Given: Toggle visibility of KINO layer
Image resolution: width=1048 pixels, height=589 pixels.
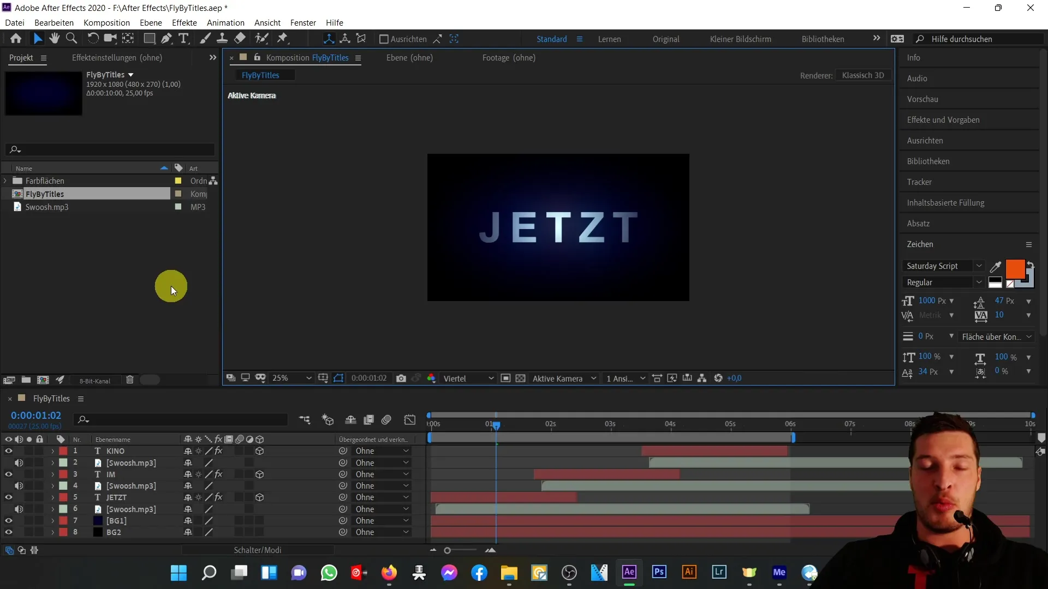Looking at the screenshot, I should tap(9, 451).
